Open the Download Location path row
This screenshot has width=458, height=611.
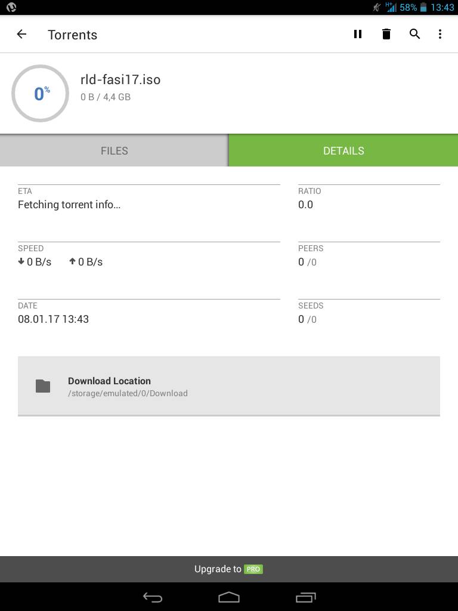tap(229, 386)
